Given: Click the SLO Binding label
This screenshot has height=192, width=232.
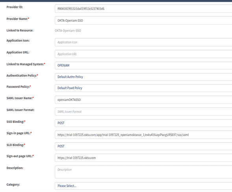Looking at the screenshot, I should (16, 145).
